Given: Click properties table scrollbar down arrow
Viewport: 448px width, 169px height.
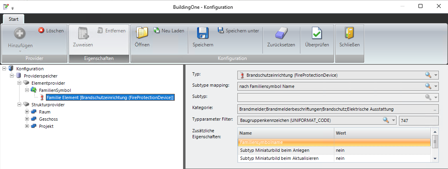Looking at the screenshot, I should 434,159.
